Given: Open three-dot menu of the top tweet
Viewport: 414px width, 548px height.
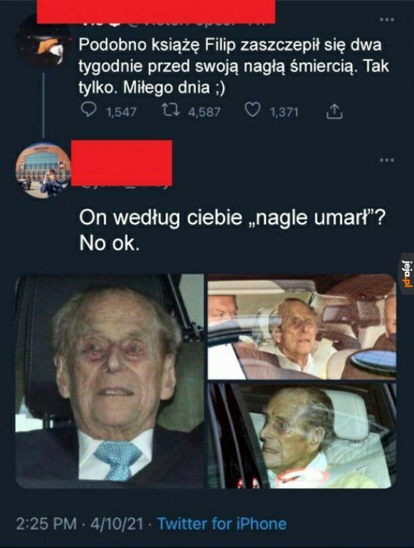Looking at the screenshot, I should tap(387, 20).
